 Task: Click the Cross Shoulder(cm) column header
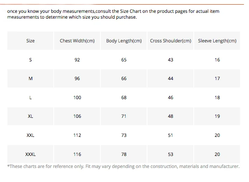click(x=170, y=41)
